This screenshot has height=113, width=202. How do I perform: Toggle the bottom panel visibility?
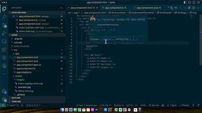[x=189, y=3]
